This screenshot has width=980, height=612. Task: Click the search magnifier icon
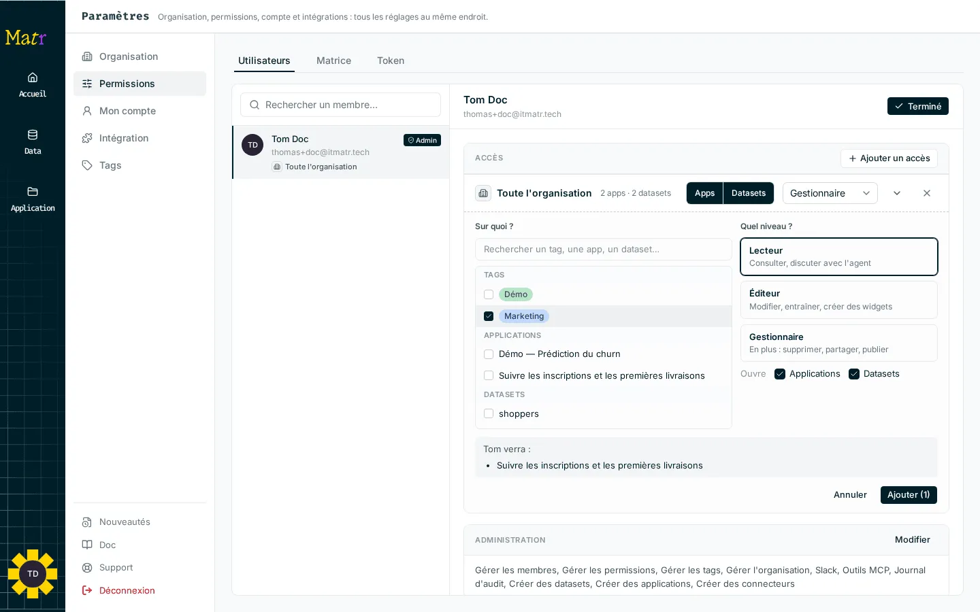255,105
